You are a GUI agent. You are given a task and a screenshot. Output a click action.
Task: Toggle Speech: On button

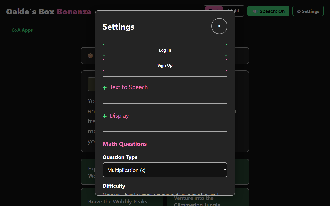tap(268, 11)
